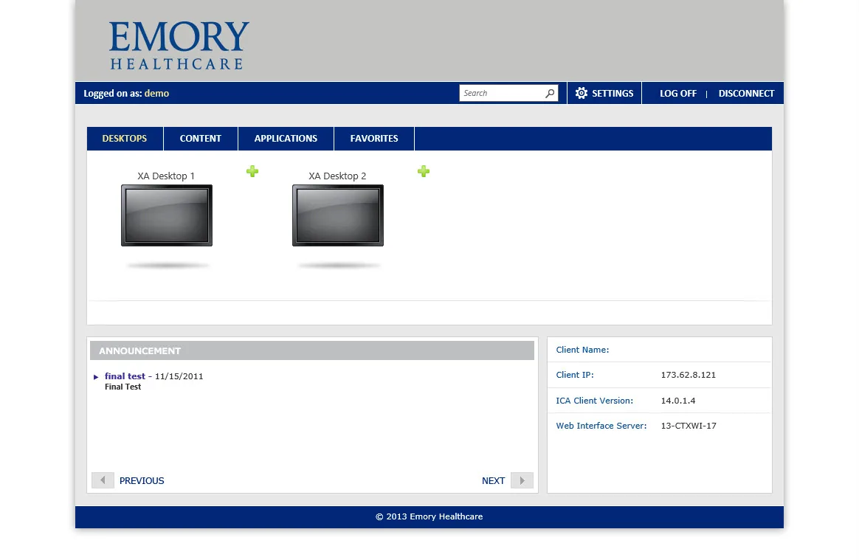Open the Applications tab
The image size is (859, 560).
point(286,139)
